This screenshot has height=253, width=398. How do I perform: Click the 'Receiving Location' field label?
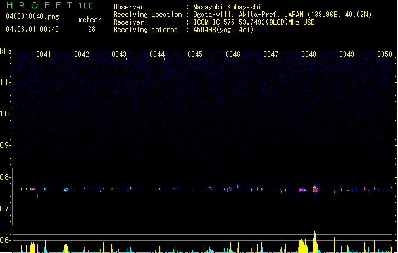click(147, 15)
